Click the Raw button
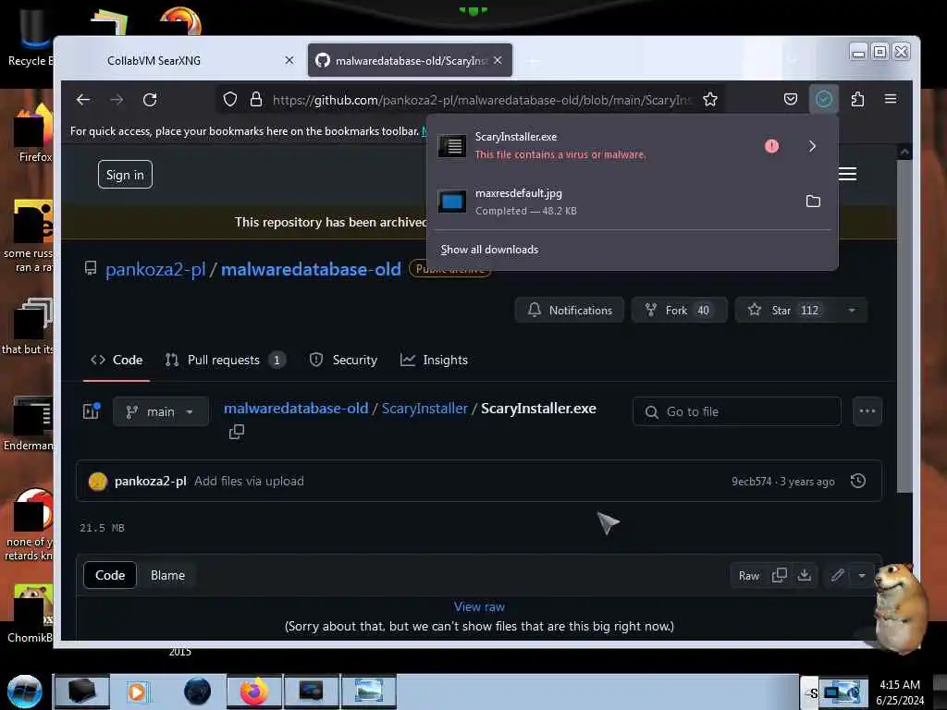Screen dimensions: 947x710 pos(749,576)
